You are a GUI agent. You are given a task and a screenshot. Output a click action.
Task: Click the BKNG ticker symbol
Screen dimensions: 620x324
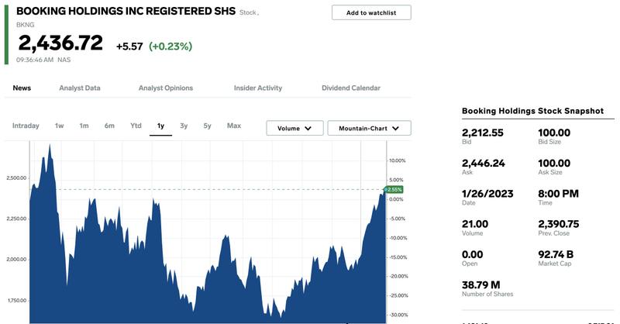(26, 25)
